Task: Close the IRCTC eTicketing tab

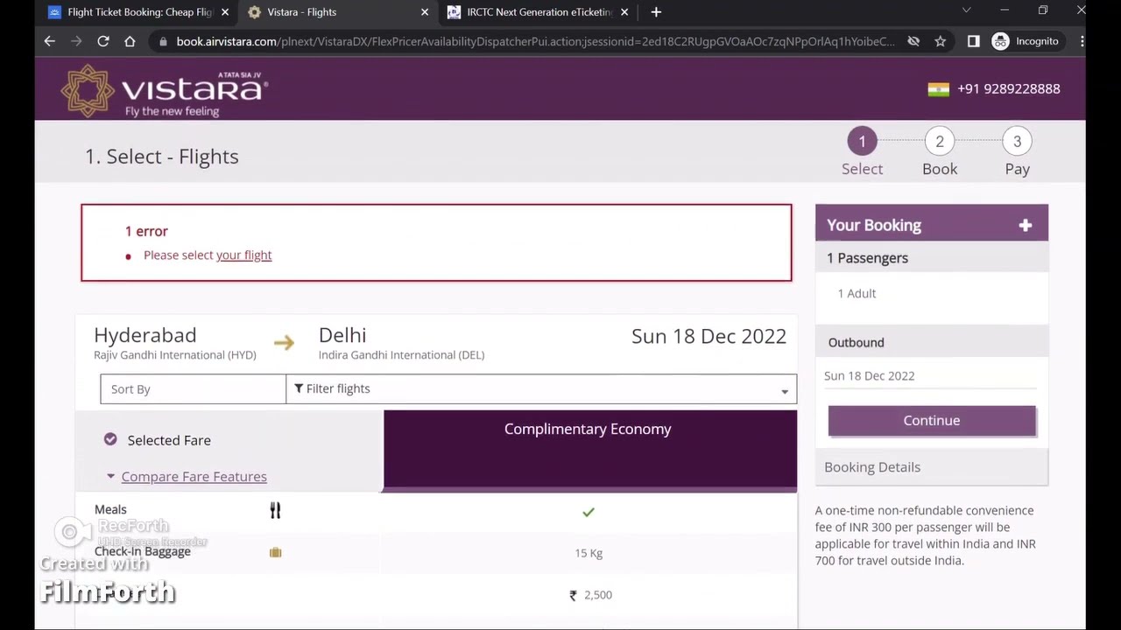Action: [624, 12]
